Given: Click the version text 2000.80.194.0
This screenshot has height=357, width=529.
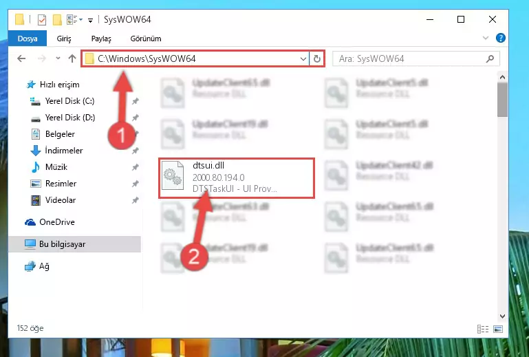Looking at the screenshot, I should 219,177.
